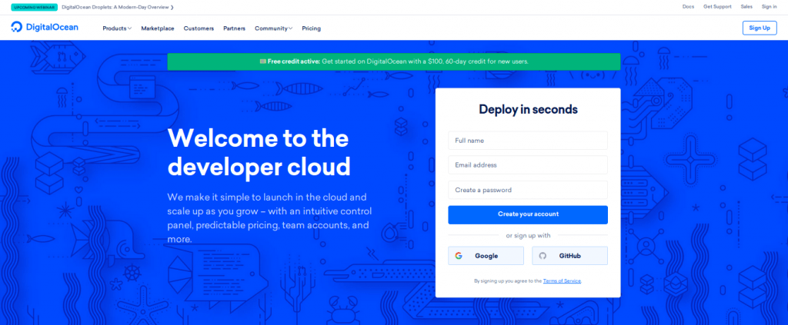Open the Terms of Service link
788x325 pixels.
tap(562, 281)
